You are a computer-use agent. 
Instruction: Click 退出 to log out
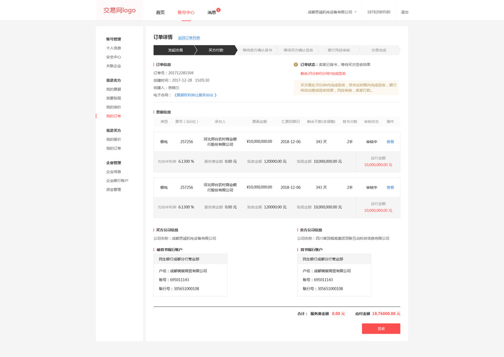click(405, 12)
